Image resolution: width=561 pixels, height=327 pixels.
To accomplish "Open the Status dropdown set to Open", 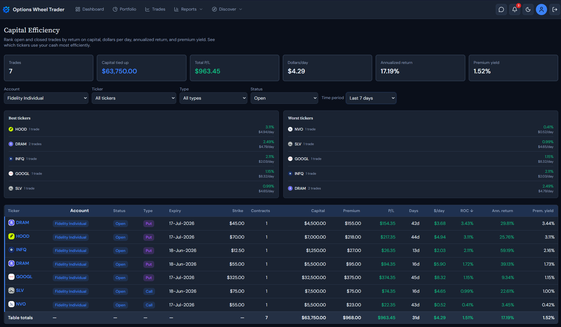I will pyautogui.click(x=284, y=98).
